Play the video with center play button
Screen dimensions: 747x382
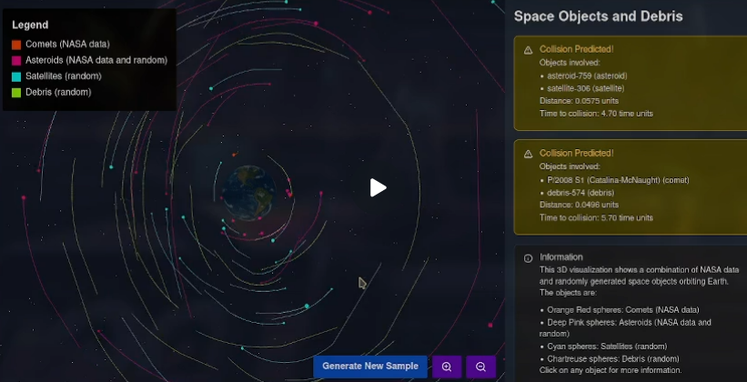379,187
